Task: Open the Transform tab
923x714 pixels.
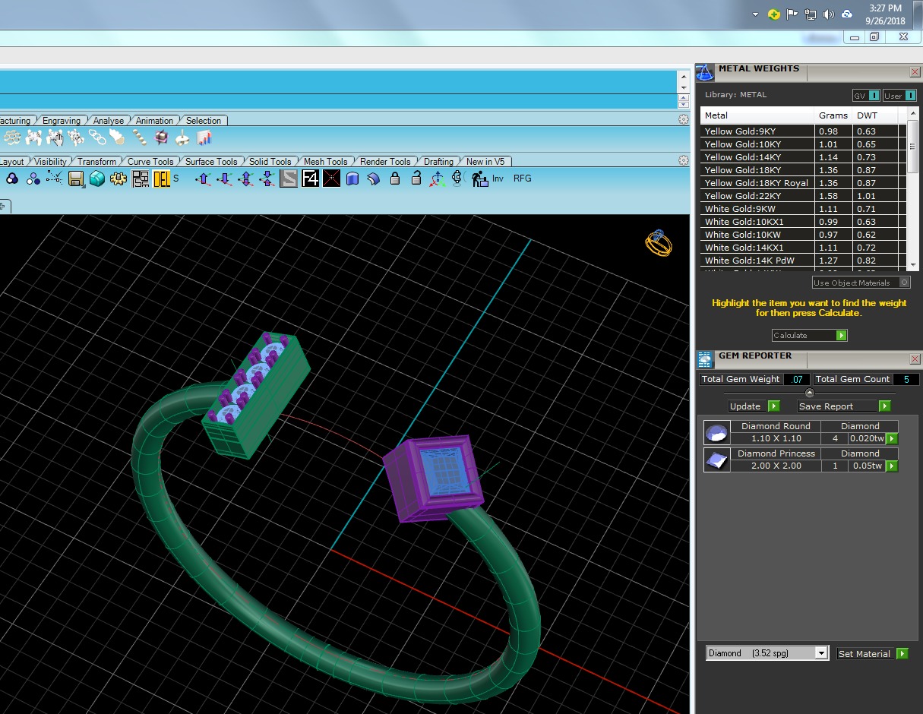Action: coord(97,162)
